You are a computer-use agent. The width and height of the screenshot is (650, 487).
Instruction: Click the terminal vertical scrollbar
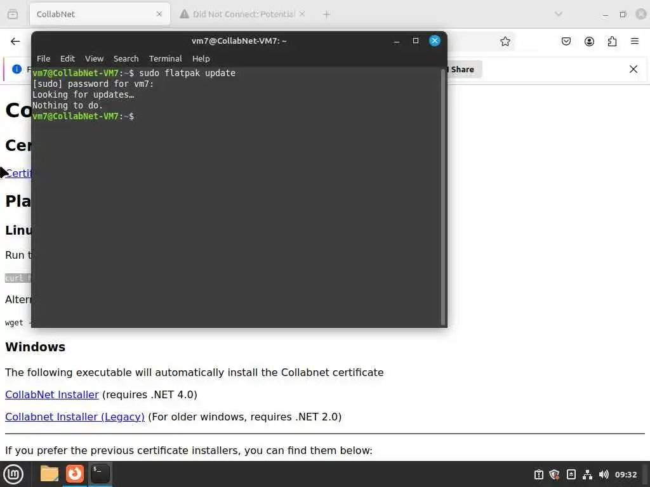tap(442, 197)
